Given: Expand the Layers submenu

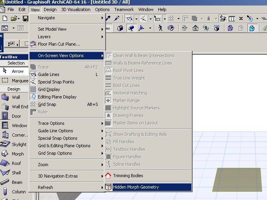Looking at the screenshot, I should point(67,37).
